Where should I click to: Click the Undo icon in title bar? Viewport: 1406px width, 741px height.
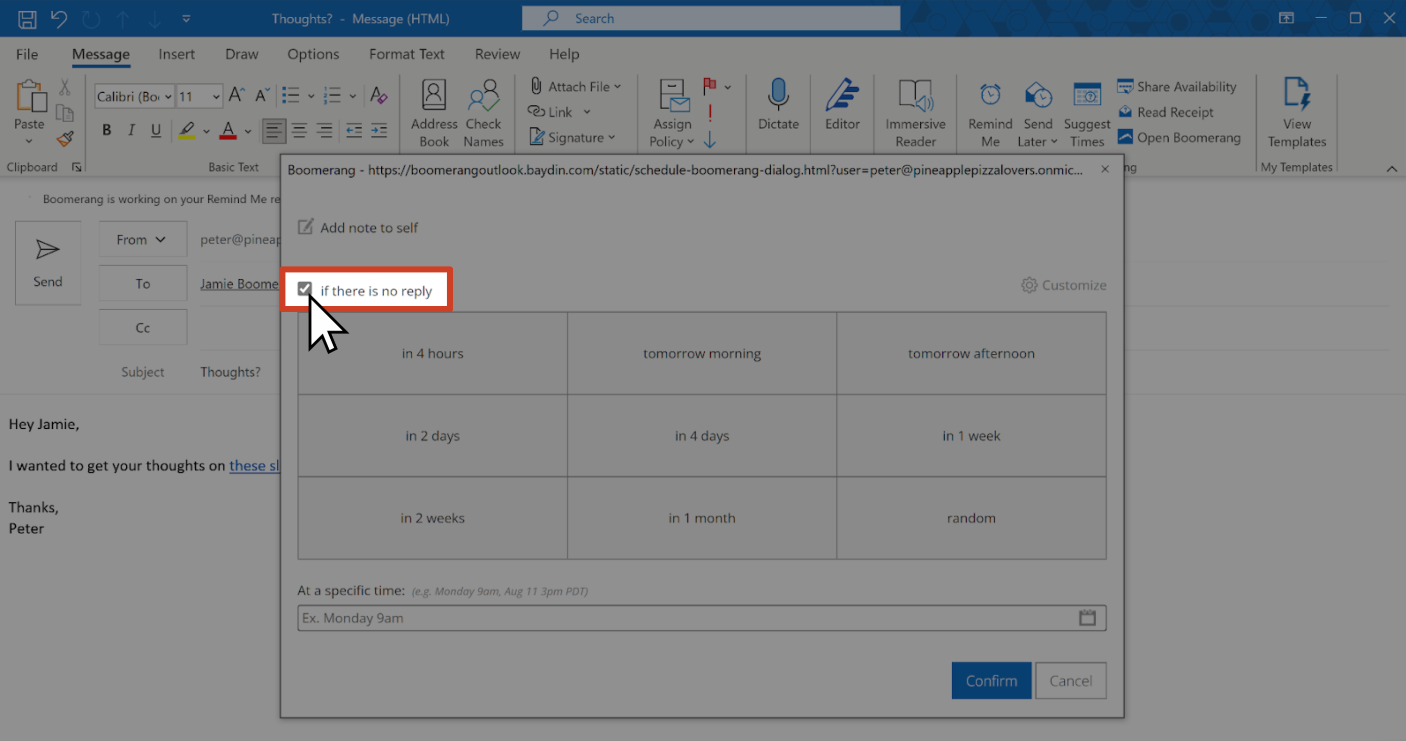click(59, 19)
